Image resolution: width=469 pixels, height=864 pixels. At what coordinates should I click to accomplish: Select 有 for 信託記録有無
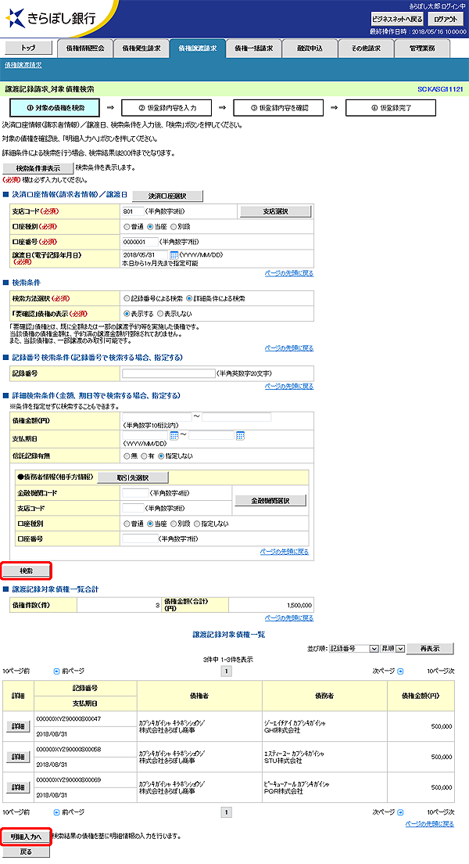[145, 456]
